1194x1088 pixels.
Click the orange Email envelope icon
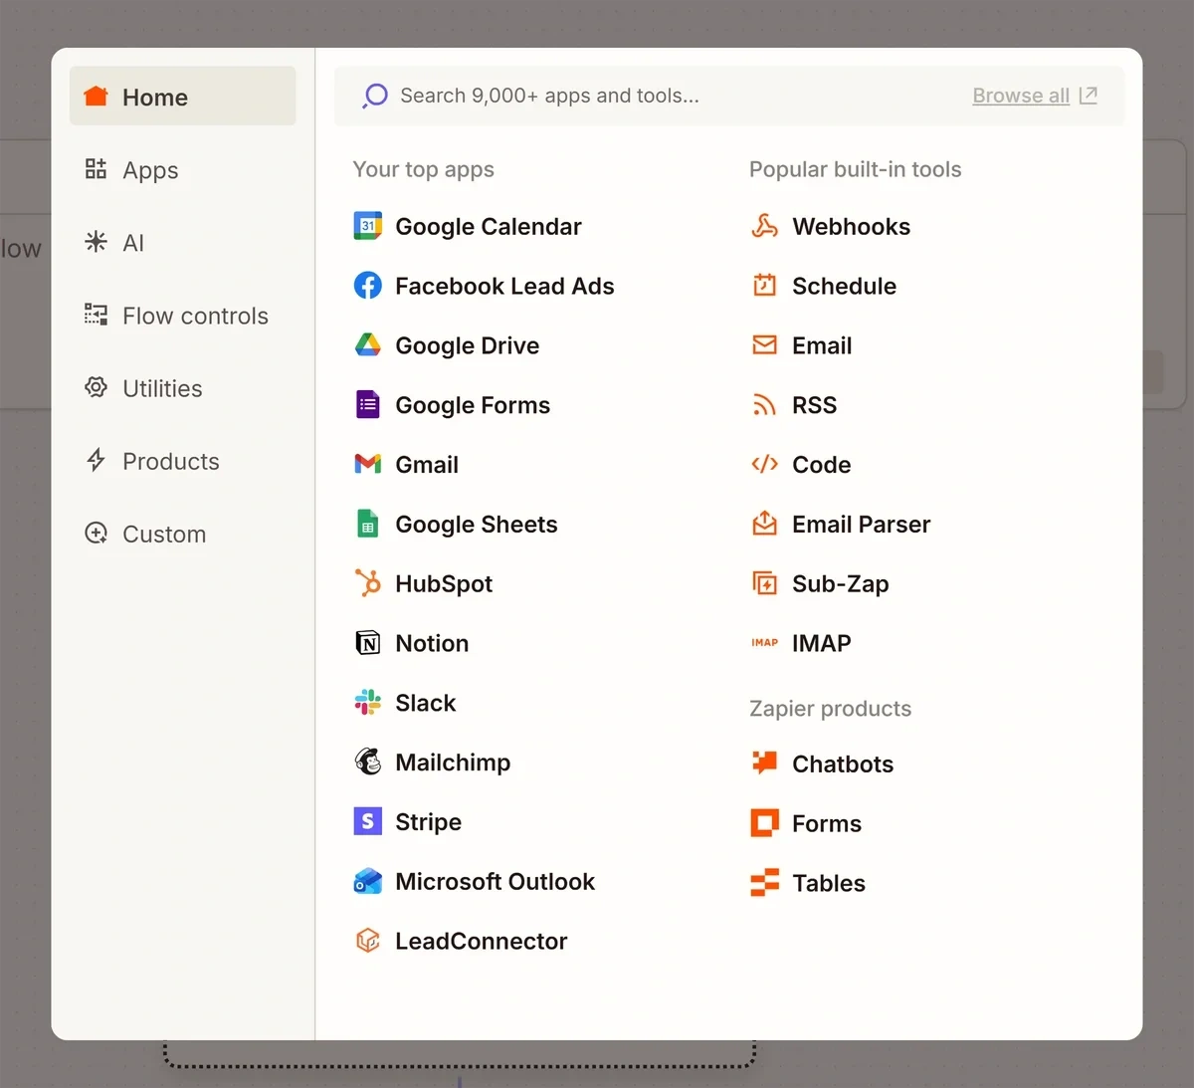(x=764, y=345)
